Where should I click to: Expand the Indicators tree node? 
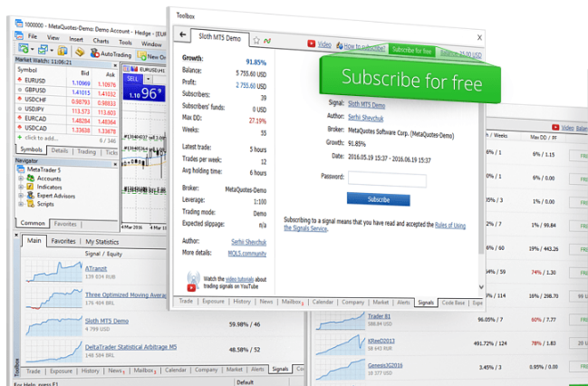(21, 187)
